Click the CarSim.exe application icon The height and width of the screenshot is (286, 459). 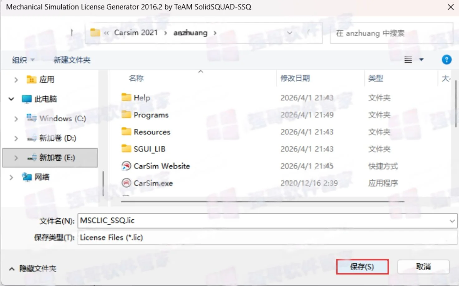[x=126, y=183]
